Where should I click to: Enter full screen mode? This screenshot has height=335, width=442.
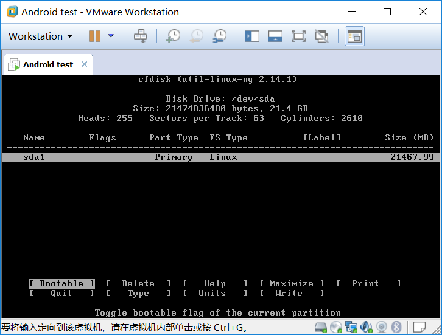tap(298, 36)
